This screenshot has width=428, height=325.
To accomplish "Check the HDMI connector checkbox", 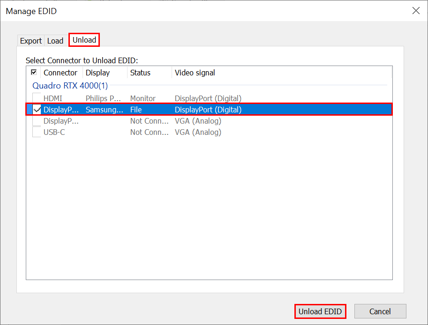I will [x=37, y=98].
